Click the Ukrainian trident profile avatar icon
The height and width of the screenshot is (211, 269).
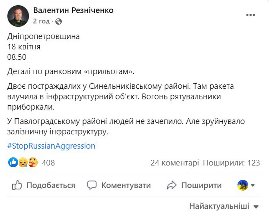[x=243, y=185]
